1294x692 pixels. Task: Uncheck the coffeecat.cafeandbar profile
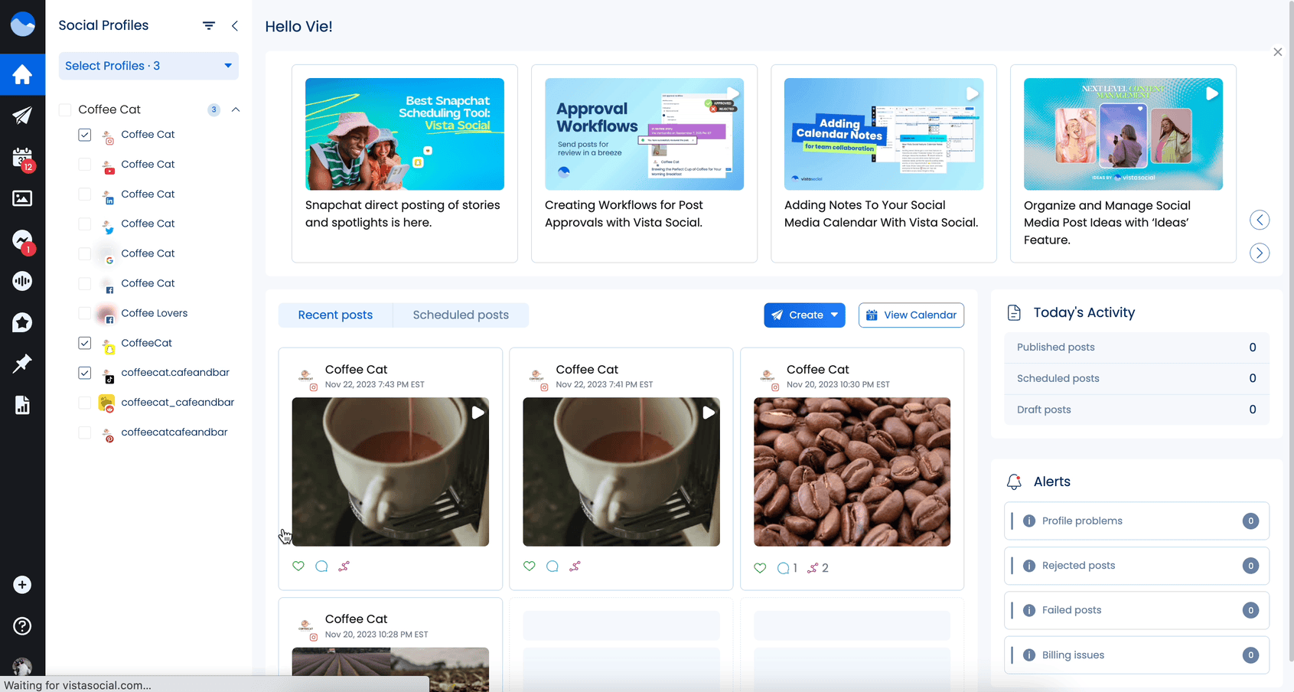click(x=85, y=373)
